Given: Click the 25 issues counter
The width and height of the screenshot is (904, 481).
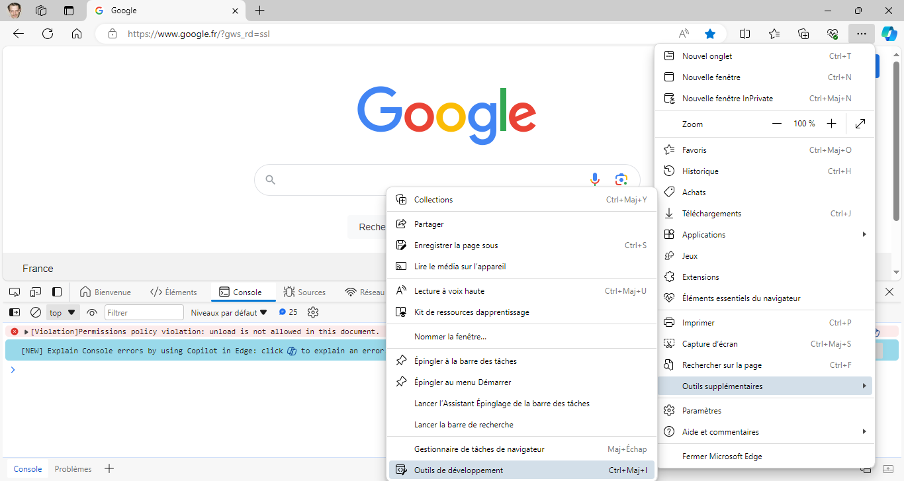Looking at the screenshot, I should pos(289,312).
